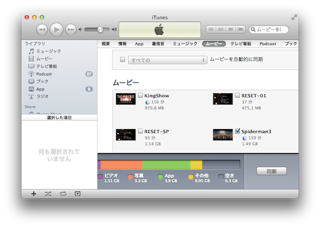Click the KingShow movie thumbnail
This screenshot has height=228, width=320.
click(x=126, y=99)
